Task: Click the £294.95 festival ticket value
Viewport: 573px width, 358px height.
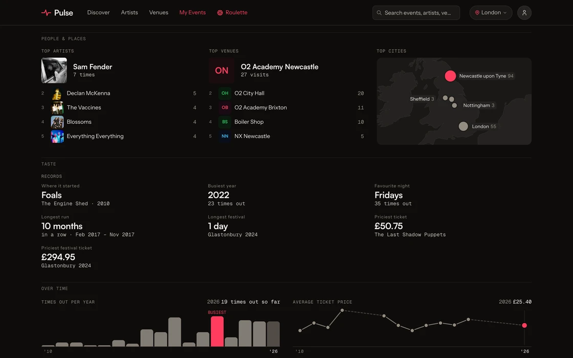Action: (58, 257)
